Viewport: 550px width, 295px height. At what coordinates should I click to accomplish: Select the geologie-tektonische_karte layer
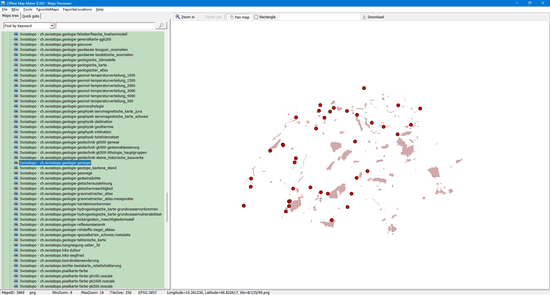click(x=63, y=240)
